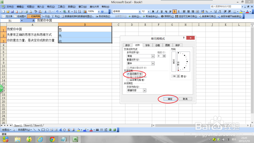Click the Print icon
This screenshot has width=254, height=143.
(26, 11)
